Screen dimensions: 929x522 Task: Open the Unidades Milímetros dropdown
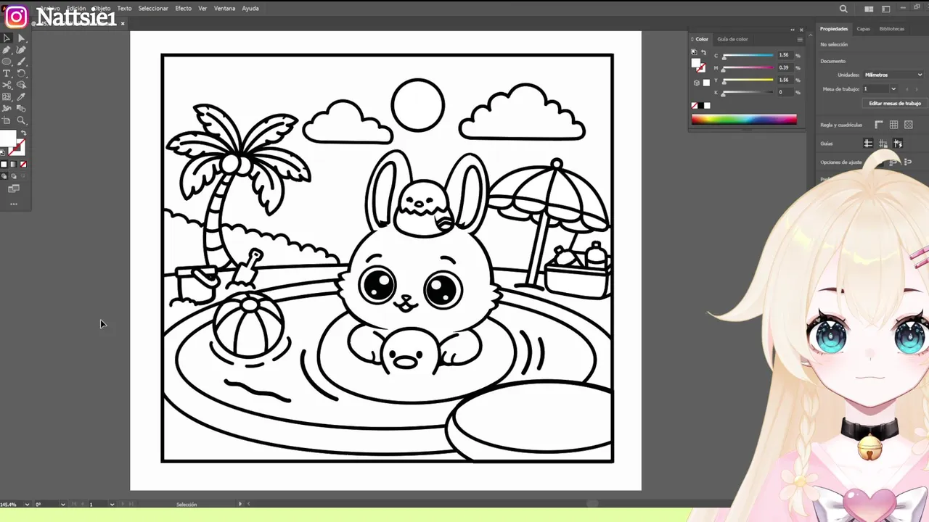pos(893,75)
